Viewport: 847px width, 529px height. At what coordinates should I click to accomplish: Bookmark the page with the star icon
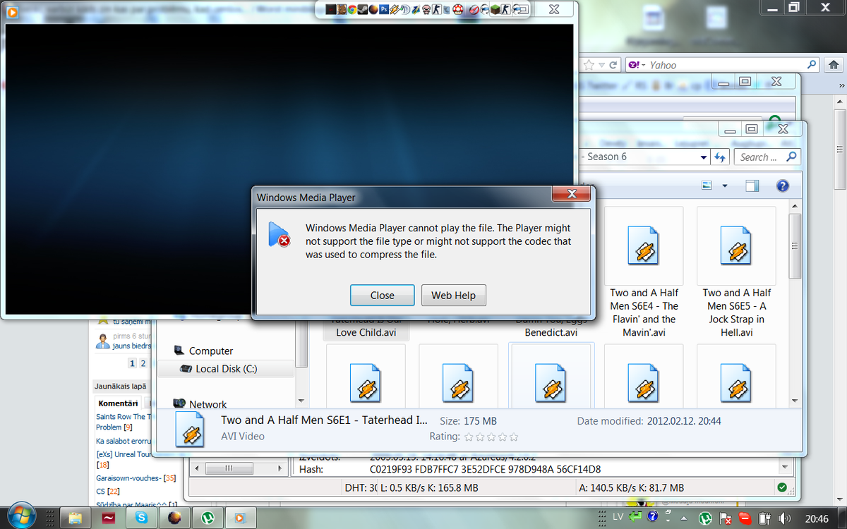click(x=589, y=65)
